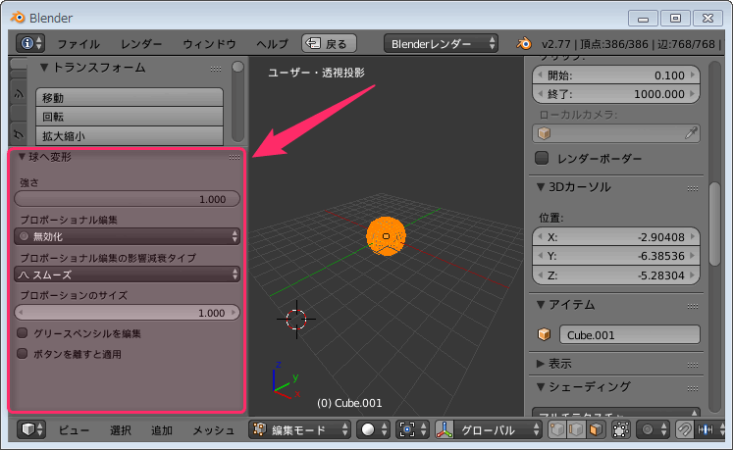The image size is (733, 450).
Task: Open the 選択 menu
Action: [121, 430]
